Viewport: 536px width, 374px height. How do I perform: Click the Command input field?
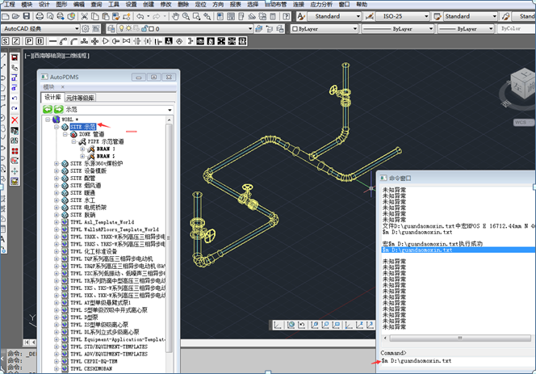(456, 360)
